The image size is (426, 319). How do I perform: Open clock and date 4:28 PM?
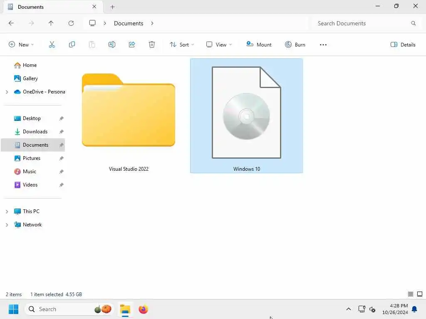395,309
